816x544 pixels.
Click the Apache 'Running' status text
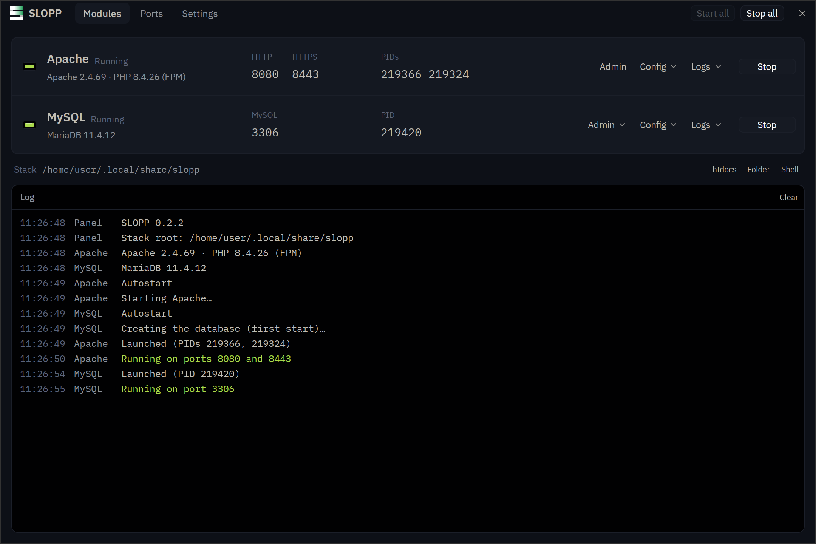(x=111, y=61)
